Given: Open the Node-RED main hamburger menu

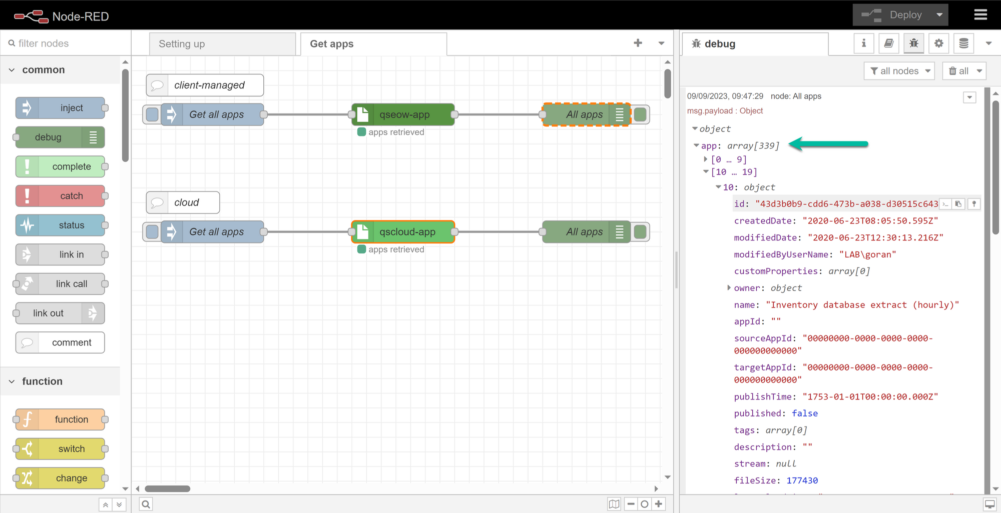Looking at the screenshot, I should [x=980, y=15].
